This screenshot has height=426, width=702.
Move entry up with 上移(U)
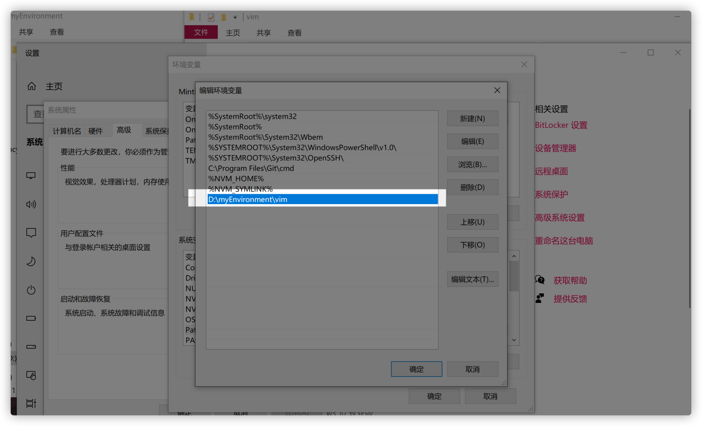[472, 222]
